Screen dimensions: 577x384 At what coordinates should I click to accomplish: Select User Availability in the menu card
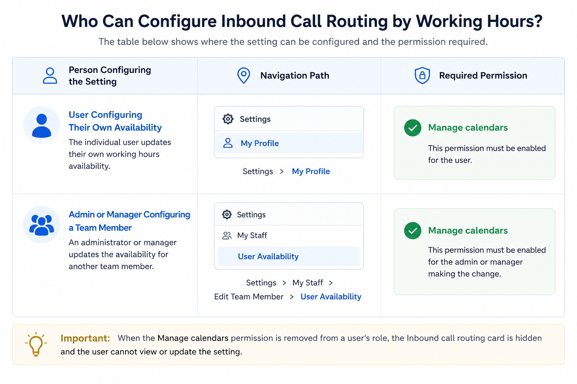click(x=289, y=256)
